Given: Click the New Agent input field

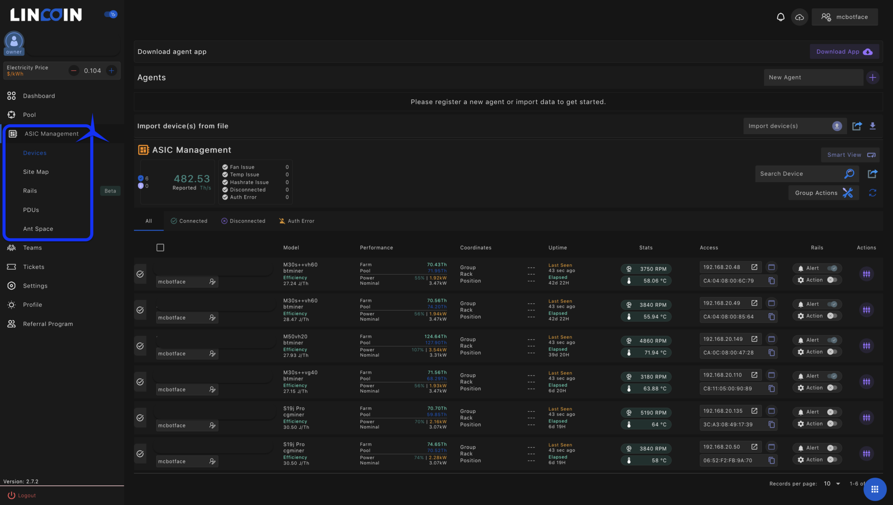Looking at the screenshot, I should click(813, 77).
